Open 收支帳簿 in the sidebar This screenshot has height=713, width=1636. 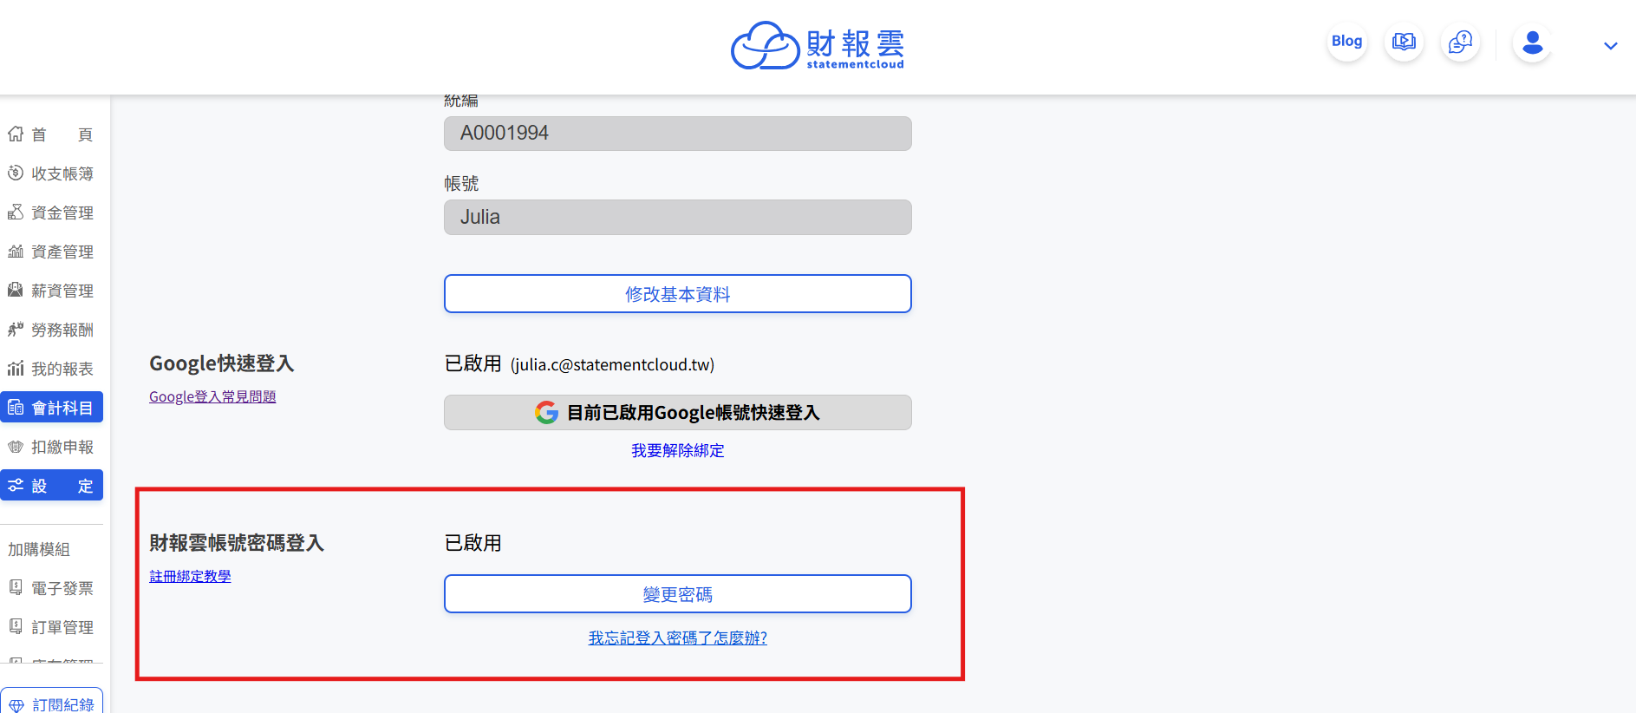coord(51,173)
